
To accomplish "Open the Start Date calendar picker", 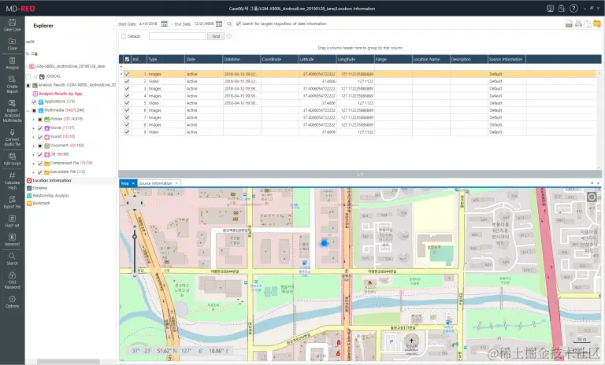I will (164, 24).
